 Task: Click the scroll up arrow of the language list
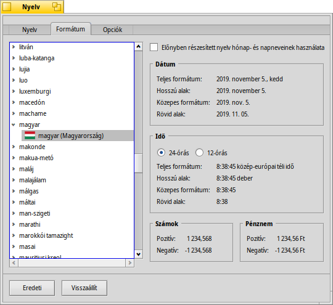click(139, 46)
